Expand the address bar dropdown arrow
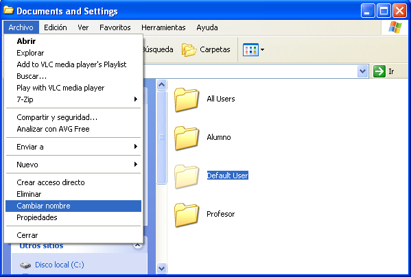 362,71
